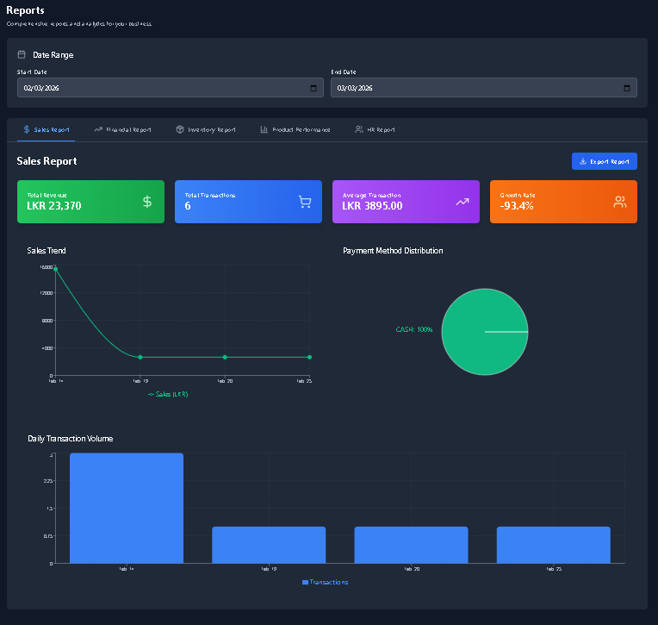Click the first data point on Sales Trend line
Image resolution: width=658 pixels, height=625 pixels.
55,269
